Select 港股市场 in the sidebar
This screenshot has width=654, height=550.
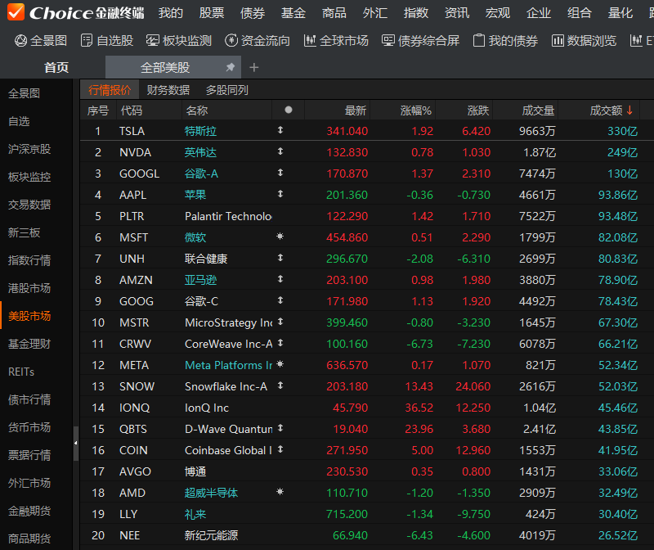(x=29, y=288)
